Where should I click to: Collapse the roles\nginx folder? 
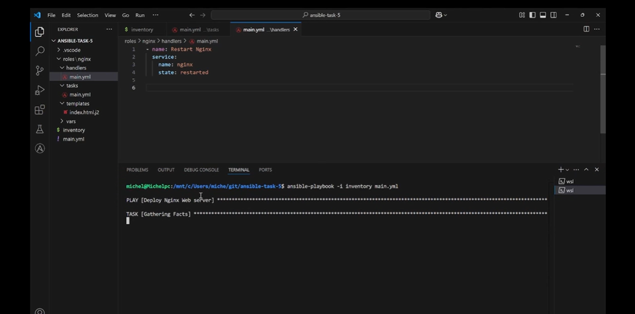click(84, 59)
